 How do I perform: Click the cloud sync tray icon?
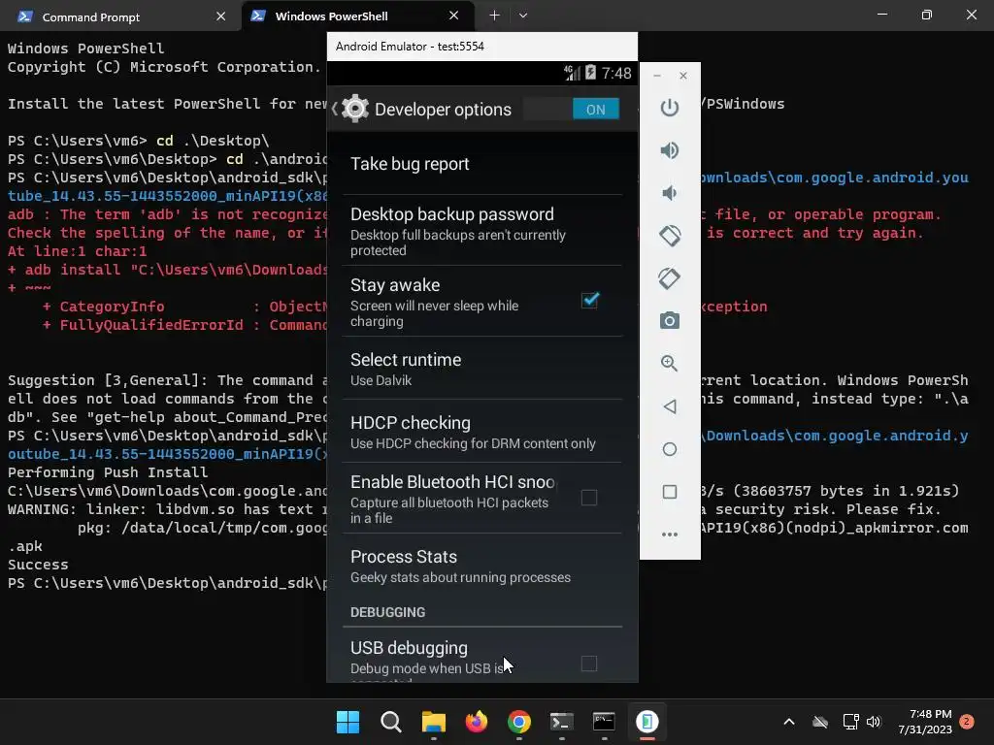pos(820,722)
